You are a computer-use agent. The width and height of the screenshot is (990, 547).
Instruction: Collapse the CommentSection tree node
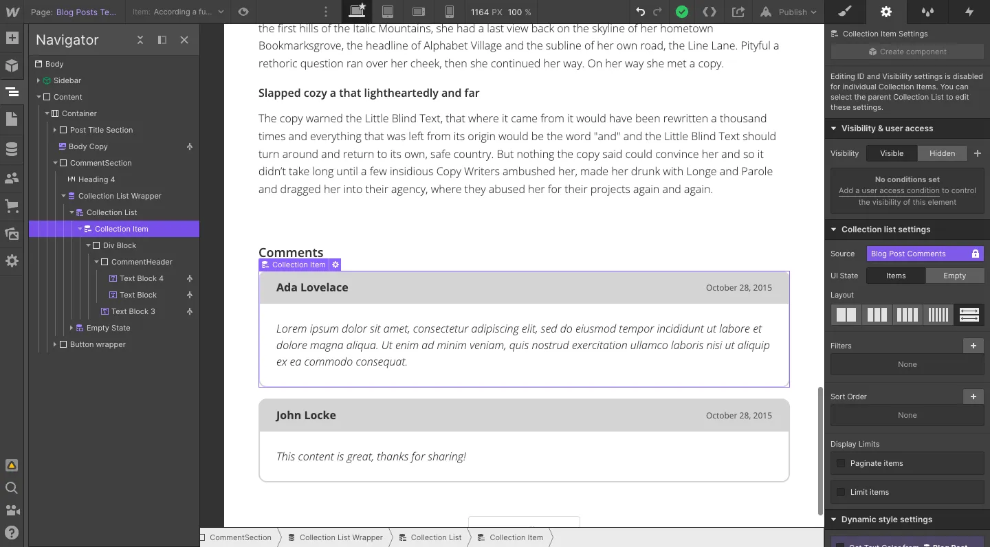56,163
